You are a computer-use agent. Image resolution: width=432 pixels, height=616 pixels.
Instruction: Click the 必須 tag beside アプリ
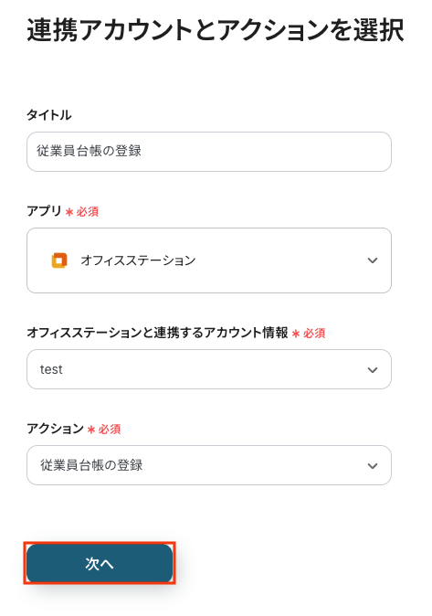point(87,212)
